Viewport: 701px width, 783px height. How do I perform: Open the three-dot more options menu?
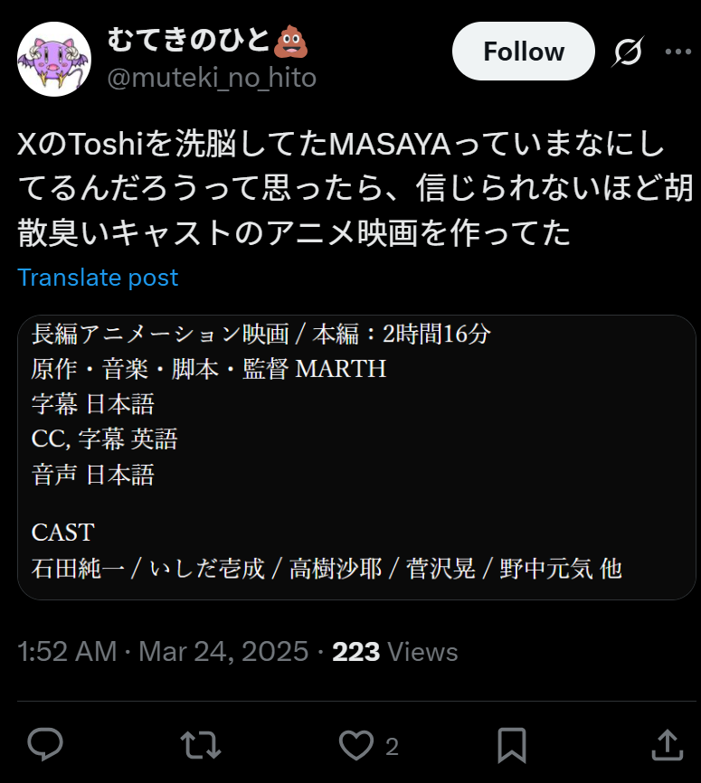(x=678, y=51)
